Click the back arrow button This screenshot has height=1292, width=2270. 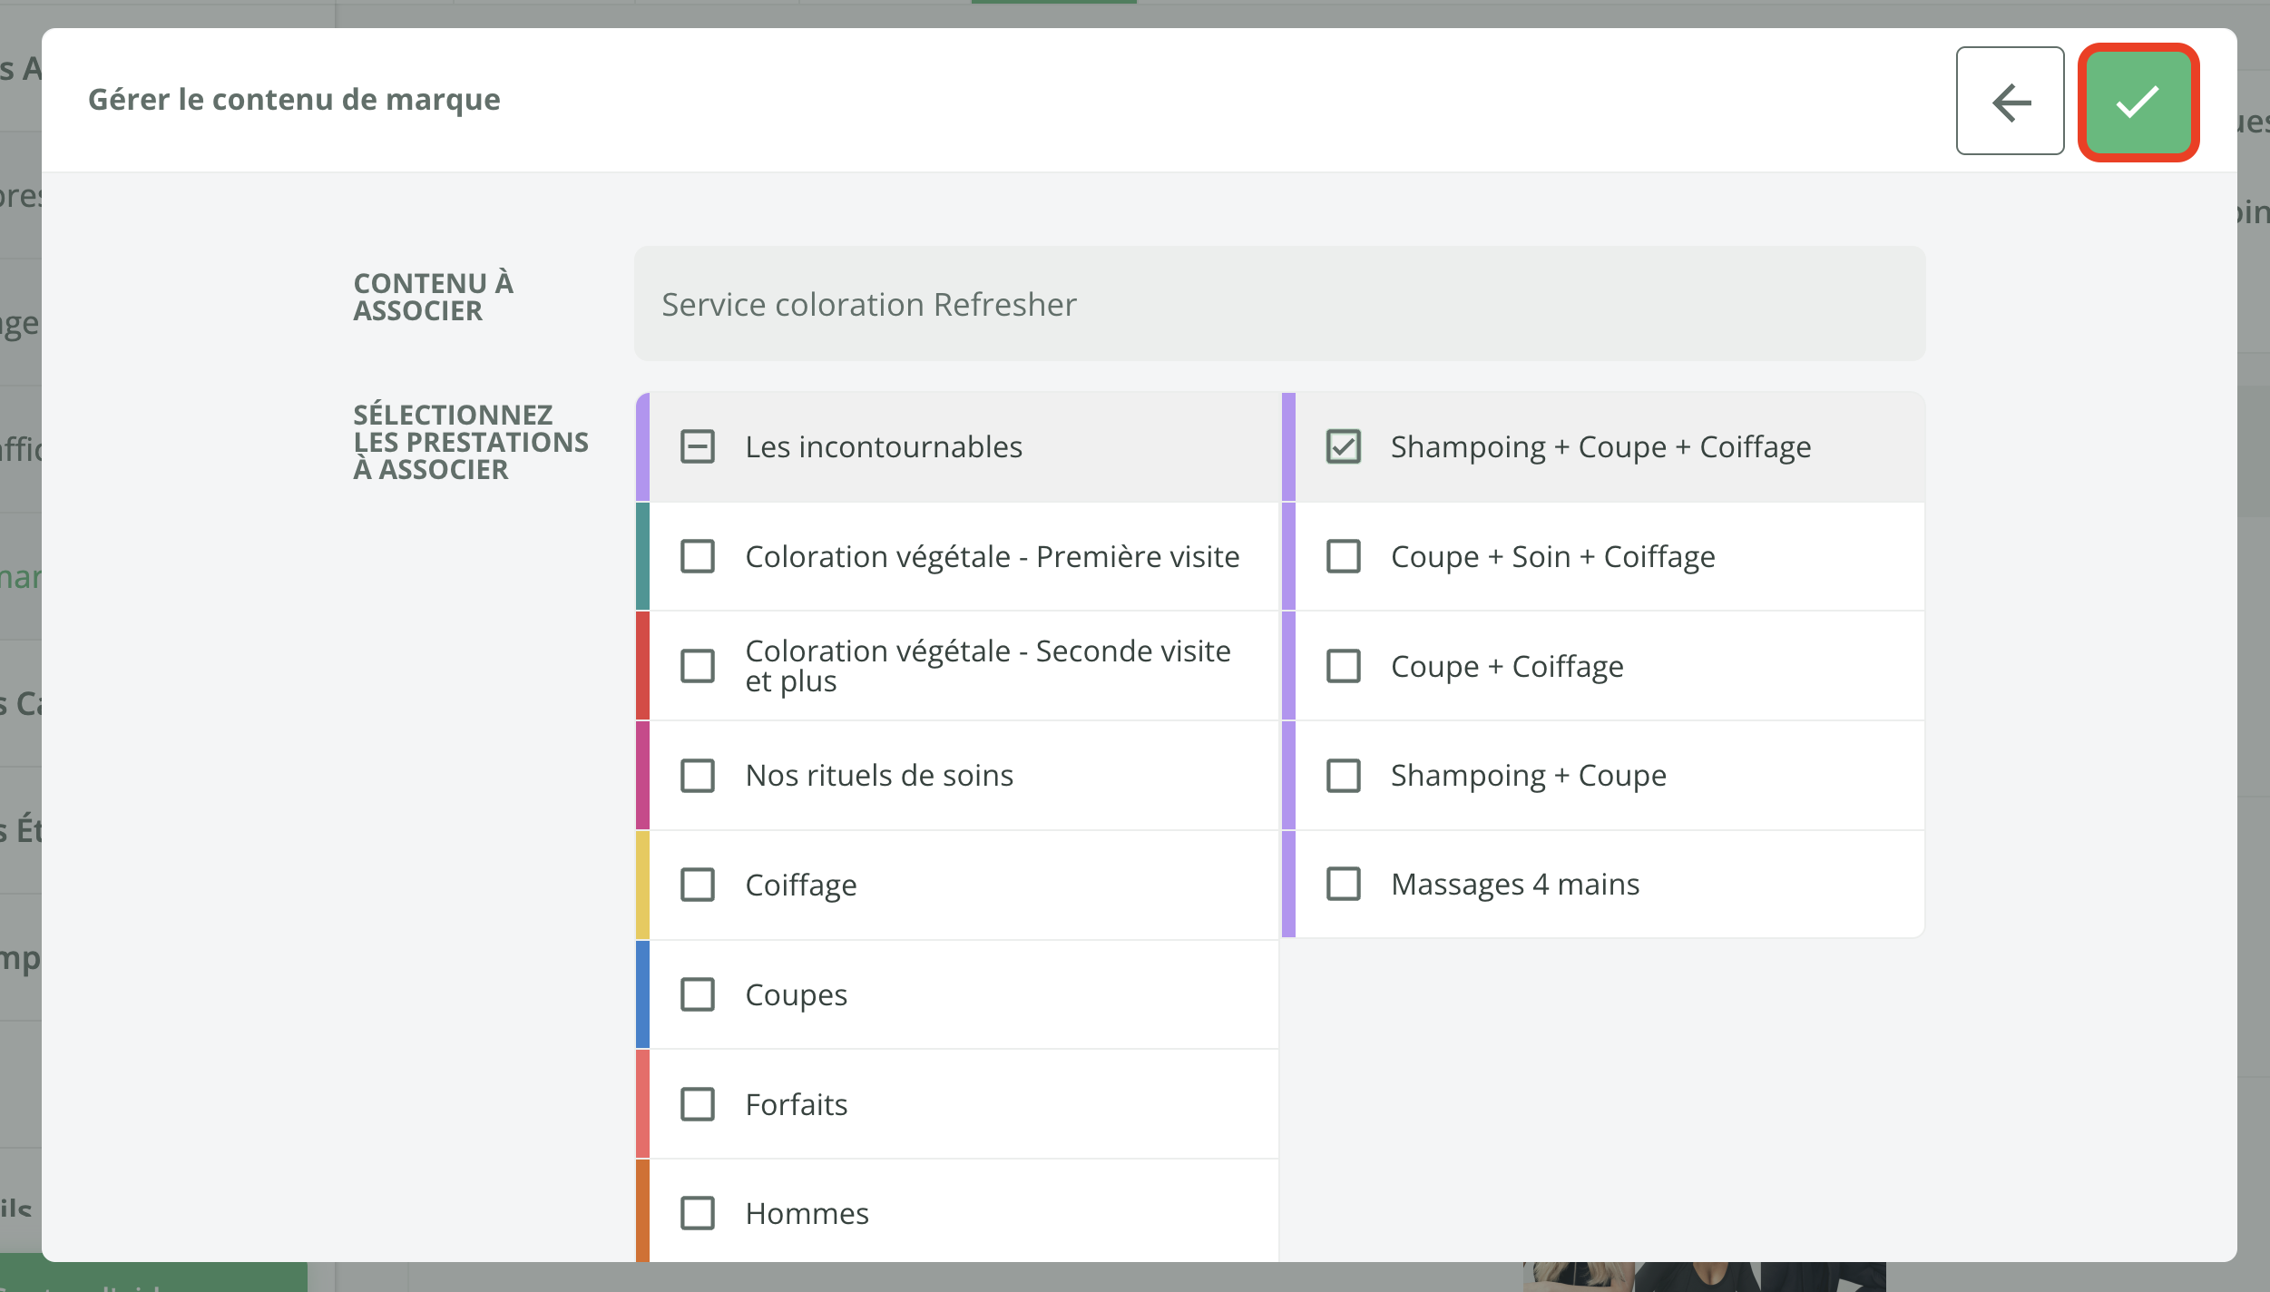[2010, 102]
